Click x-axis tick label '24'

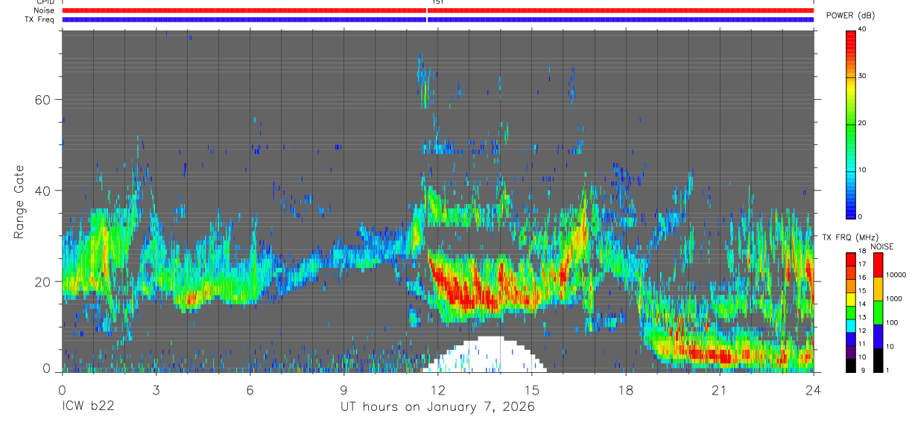[x=814, y=390]
